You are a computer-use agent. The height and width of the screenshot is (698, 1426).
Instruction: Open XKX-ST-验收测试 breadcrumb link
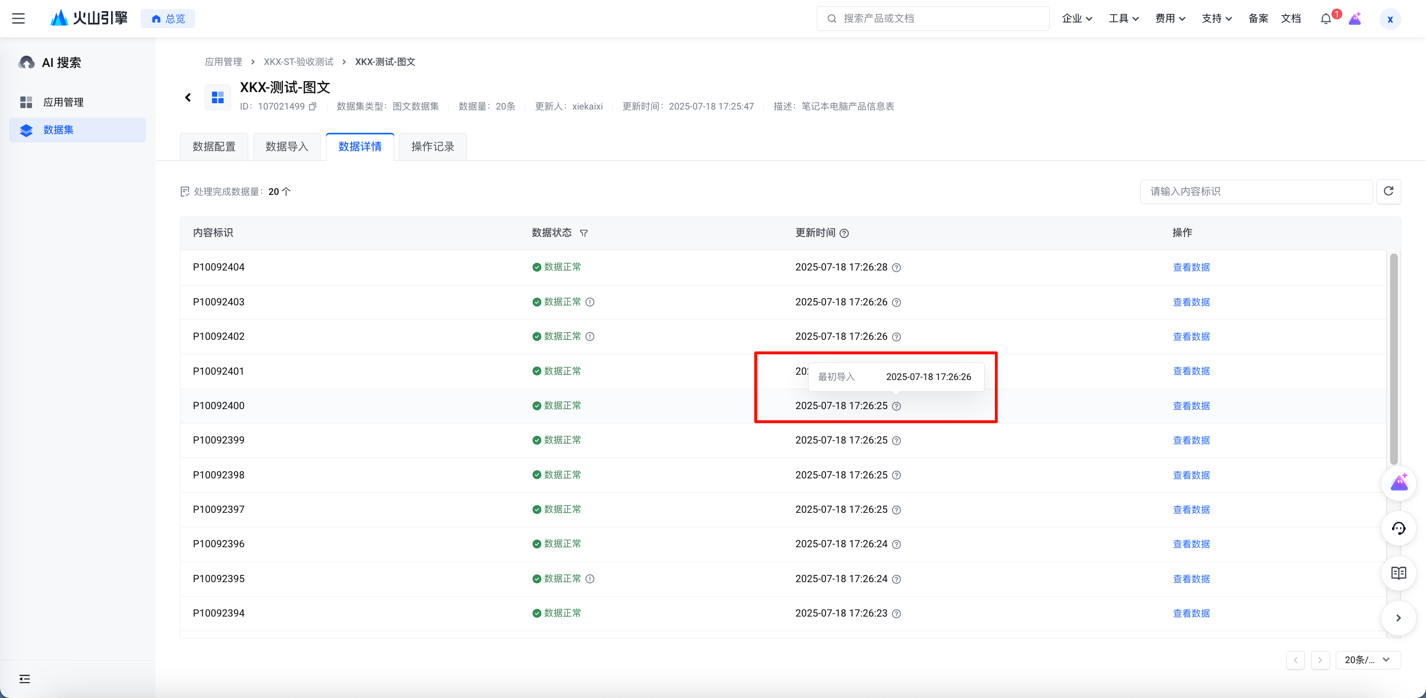[x=298, y=62]
